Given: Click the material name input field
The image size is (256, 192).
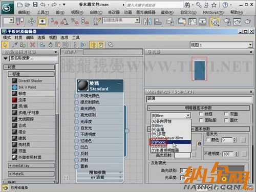Looking at the screenshot, I should click(199, 99).
